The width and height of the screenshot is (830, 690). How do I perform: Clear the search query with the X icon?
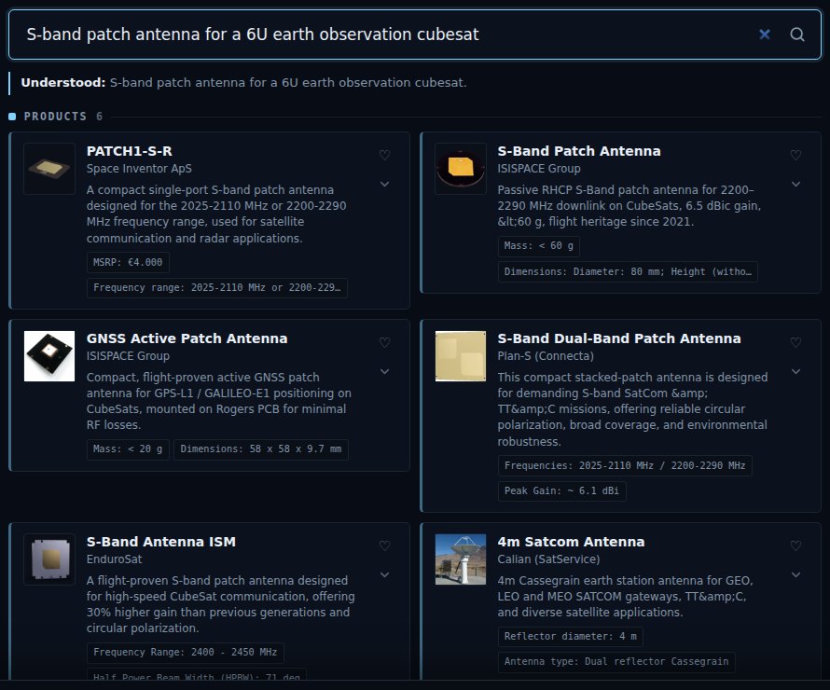[765, 34]
